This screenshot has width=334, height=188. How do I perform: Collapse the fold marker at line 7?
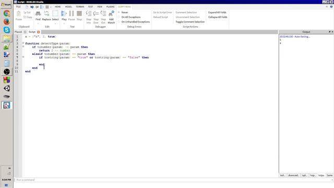click(23, 57)
